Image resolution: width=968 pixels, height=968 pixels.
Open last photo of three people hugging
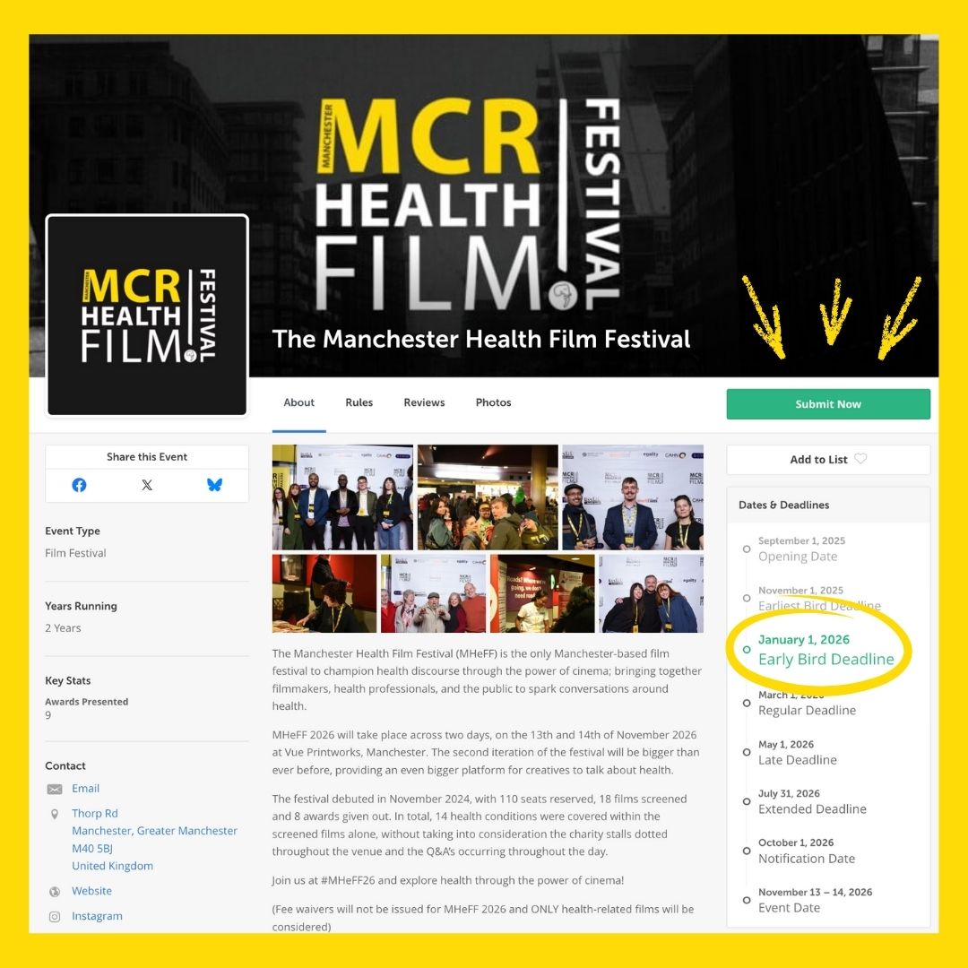click(652, 593)
